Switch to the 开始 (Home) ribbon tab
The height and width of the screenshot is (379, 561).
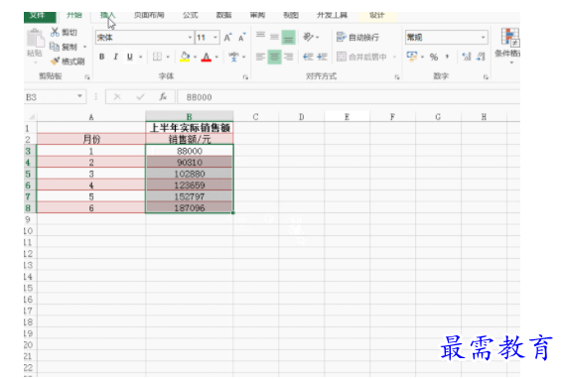[x=74, y=15]
